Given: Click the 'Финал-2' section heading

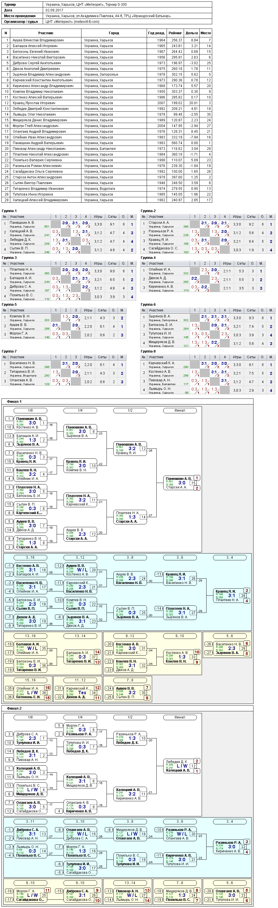Looking at the screenshot, I should click(x=14, y=708).
